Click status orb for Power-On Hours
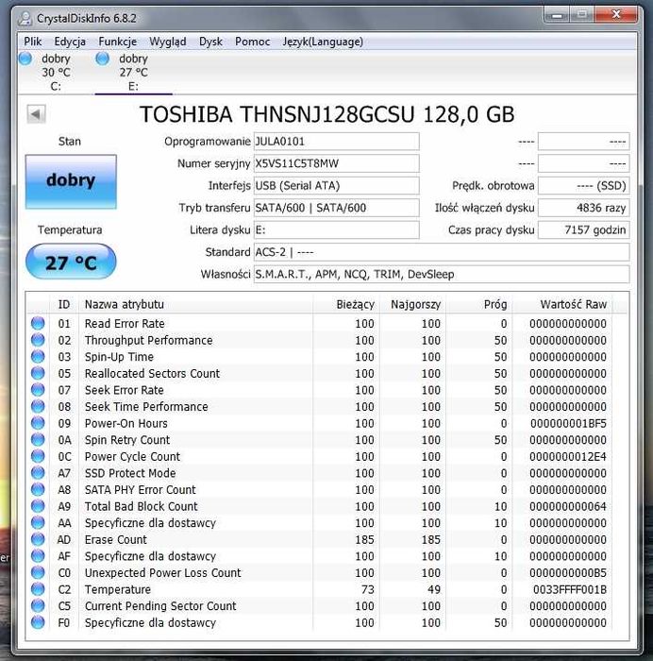This screenshot has width=653, height=661. coord(38,423)
